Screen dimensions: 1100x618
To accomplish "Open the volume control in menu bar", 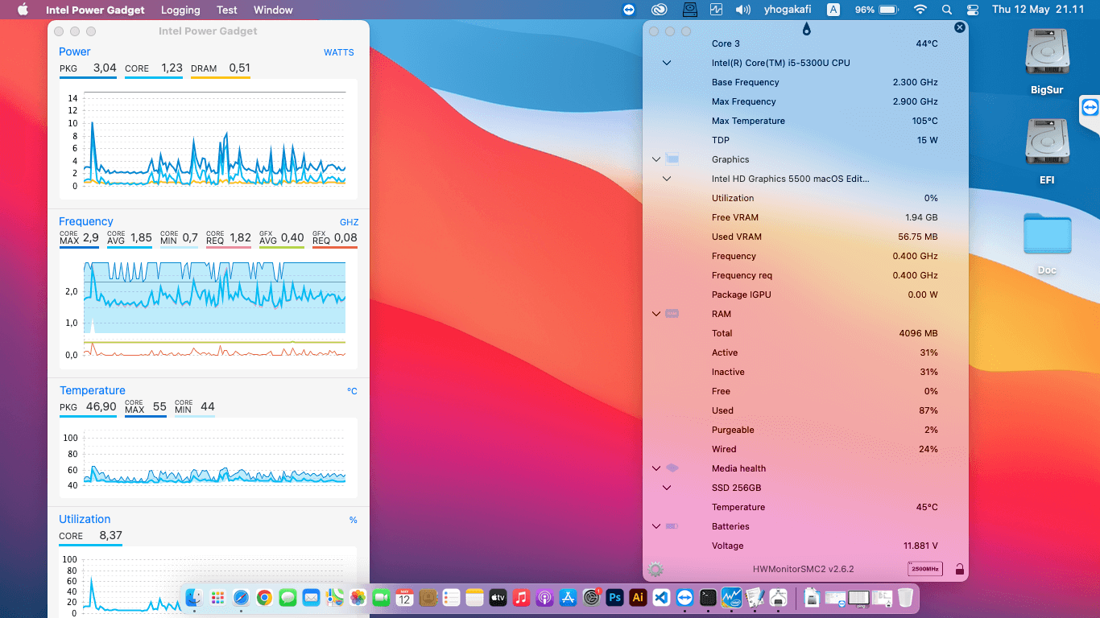I will (x=742, y=10).
